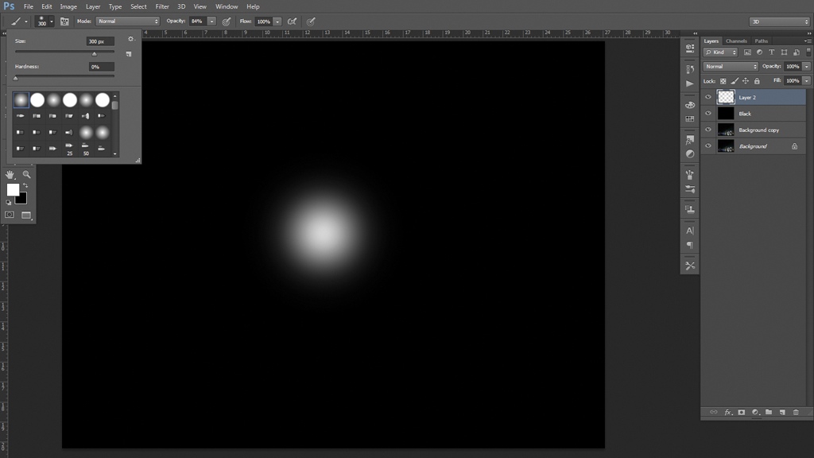Hide the Black layer
Image resolution: width=814 pixels, height=458 pixels.
708,113
